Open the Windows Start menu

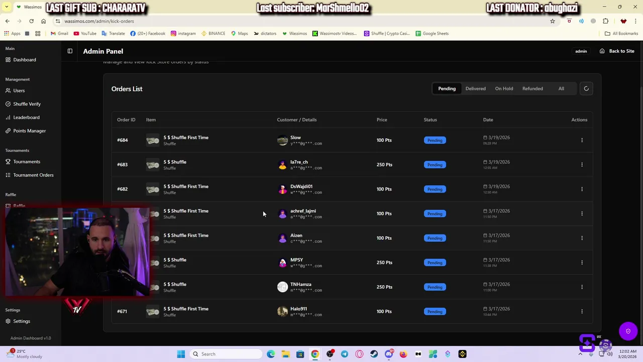coord(181,354)
